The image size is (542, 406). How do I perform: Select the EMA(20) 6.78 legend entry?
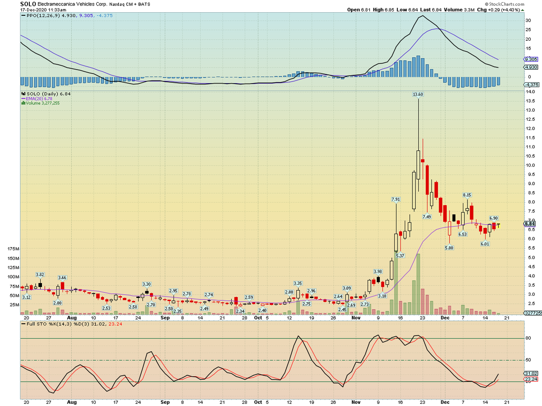(38, 99)
